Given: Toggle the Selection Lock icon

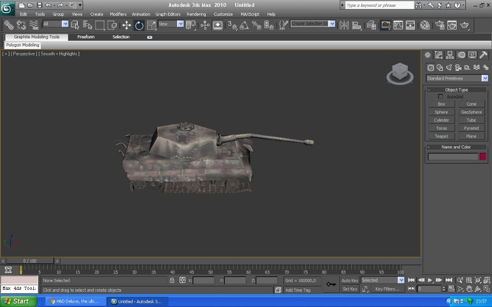Looking at the screenshot, I should coord(172,280).
